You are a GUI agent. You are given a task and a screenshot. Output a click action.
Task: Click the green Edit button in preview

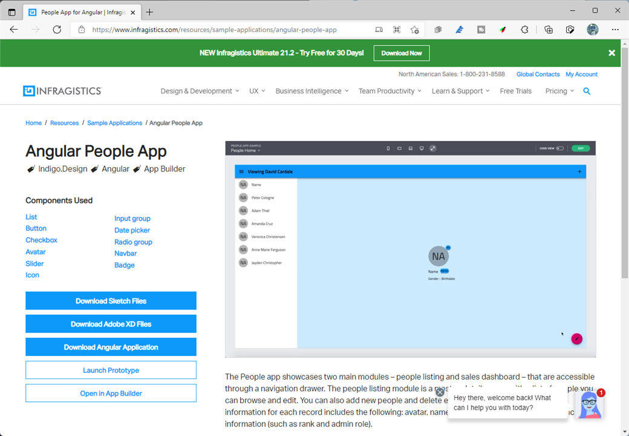pos(581,148)
